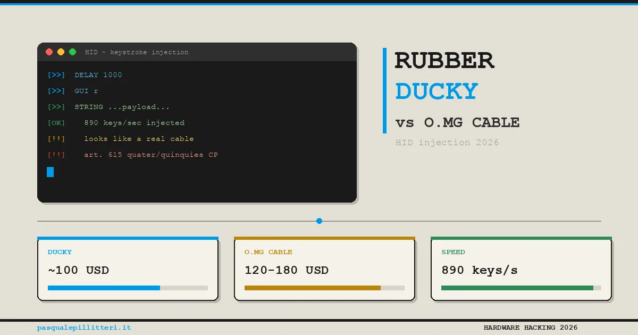Click the blue 'DUCKY' headline word
Image resolution: width=638 pixels, height=335 pixels.
point(436,91)
